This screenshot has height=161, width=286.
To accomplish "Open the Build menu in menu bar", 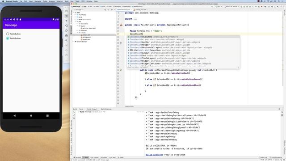I will 67,1.
